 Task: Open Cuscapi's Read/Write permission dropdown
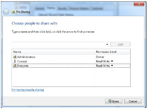coord(112,61)
